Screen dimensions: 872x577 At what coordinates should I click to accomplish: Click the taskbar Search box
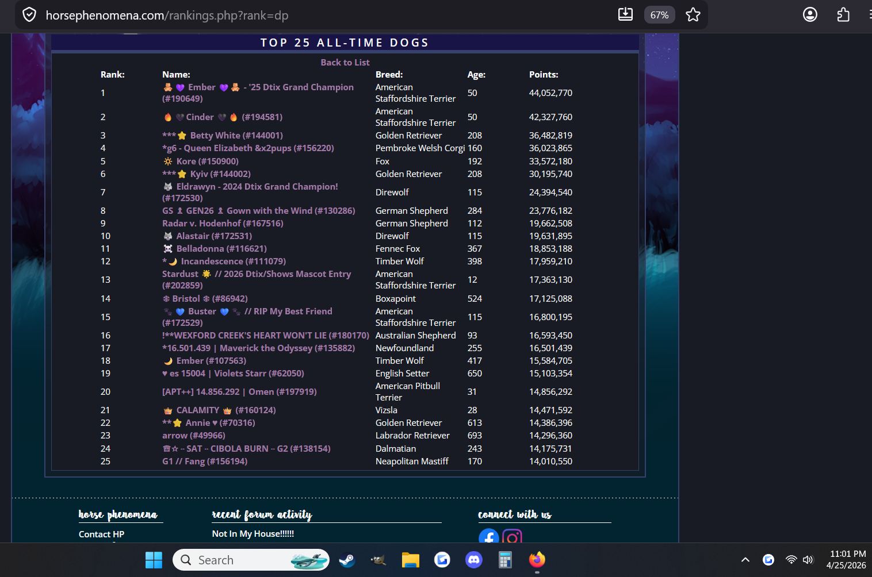[x=251, y=560]
